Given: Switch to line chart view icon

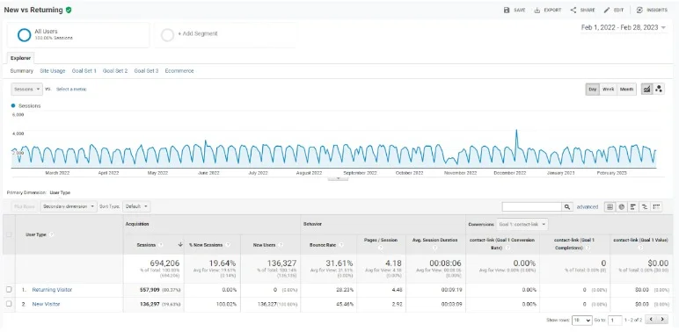Looking at the screenshot, I should (x=646, y=89).
